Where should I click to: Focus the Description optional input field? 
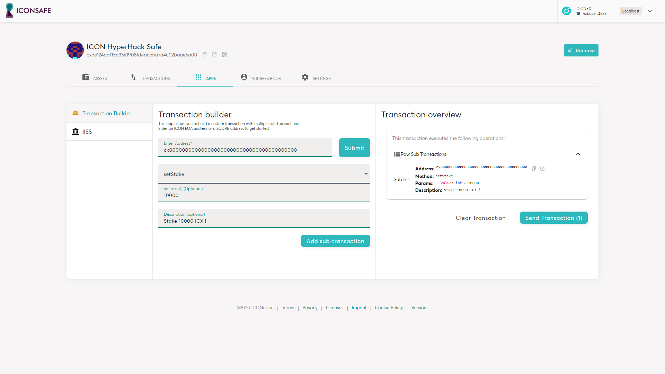(264, 221)
